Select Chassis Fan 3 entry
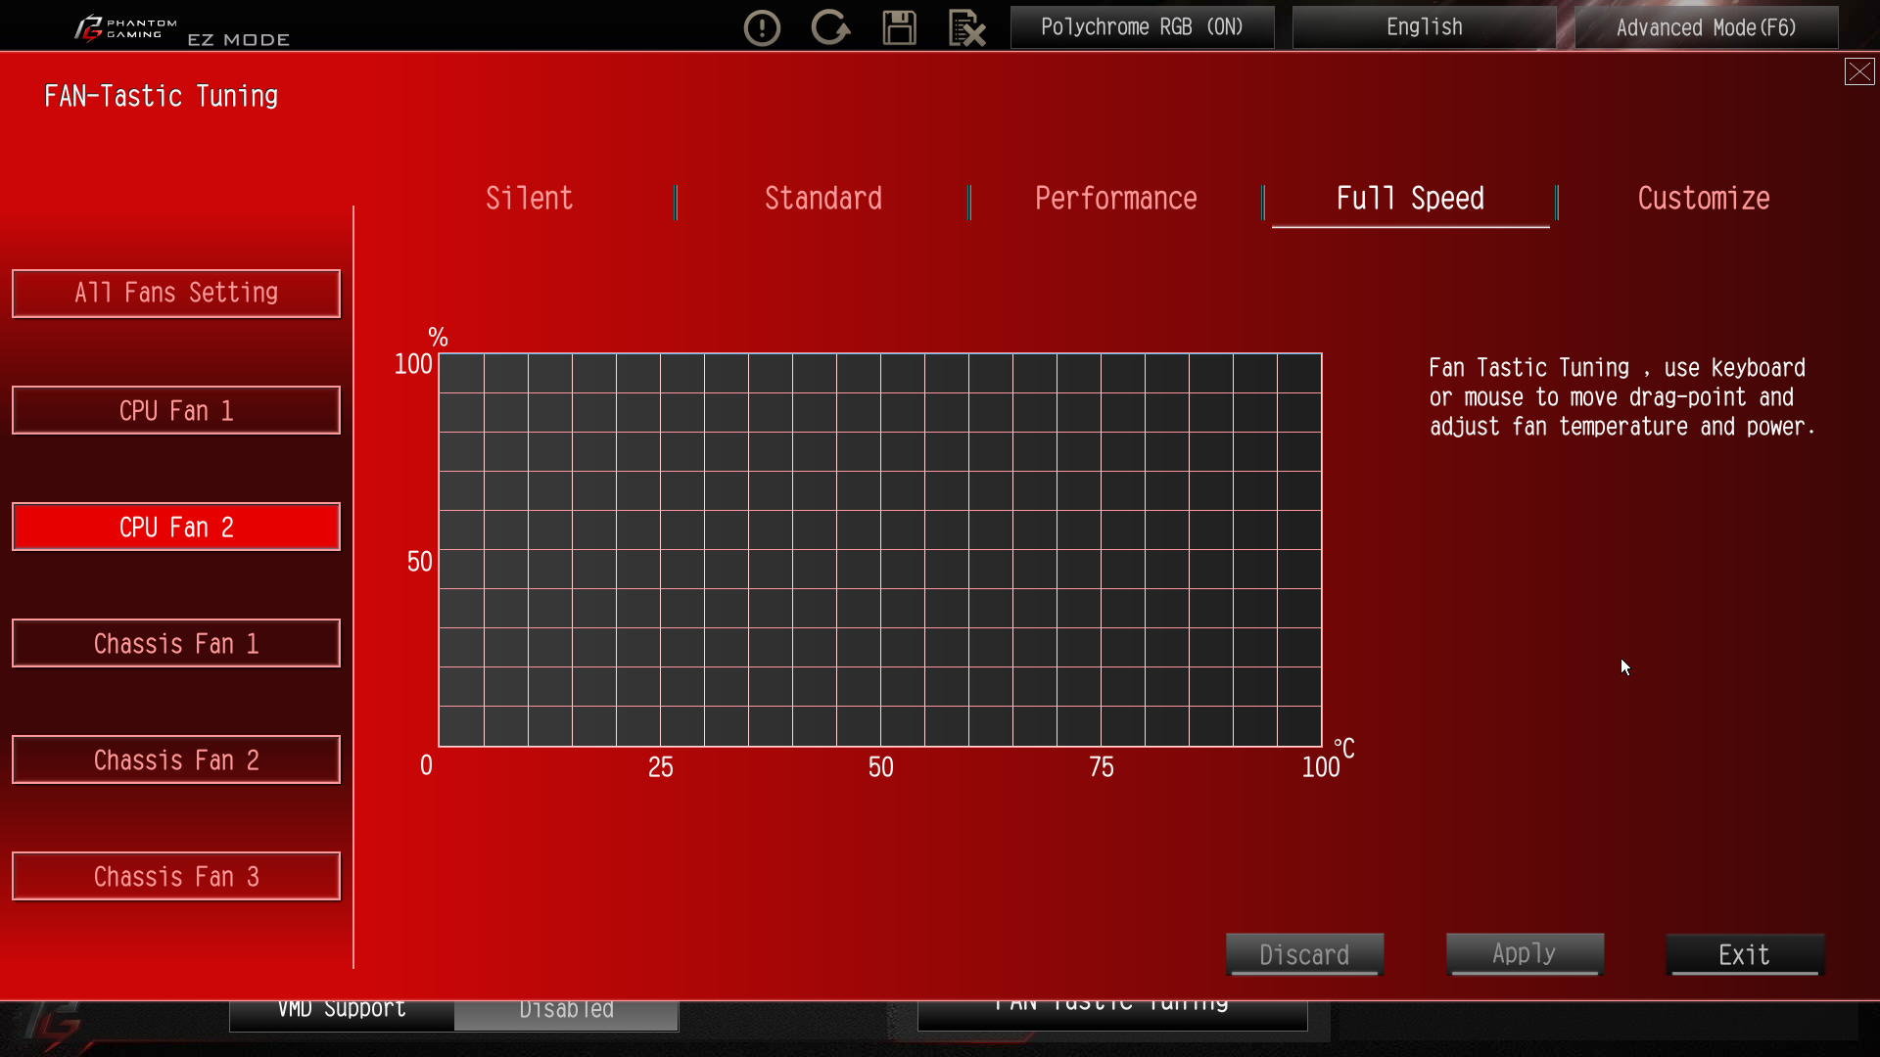1880x1057 pixels. pos(176,876)
